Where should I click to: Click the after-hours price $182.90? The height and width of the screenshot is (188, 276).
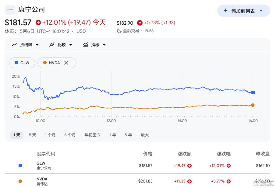pyautogui.click(x=125, y=23)
